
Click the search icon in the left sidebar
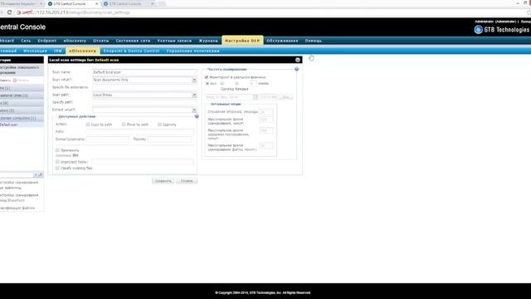click(41, 175)
